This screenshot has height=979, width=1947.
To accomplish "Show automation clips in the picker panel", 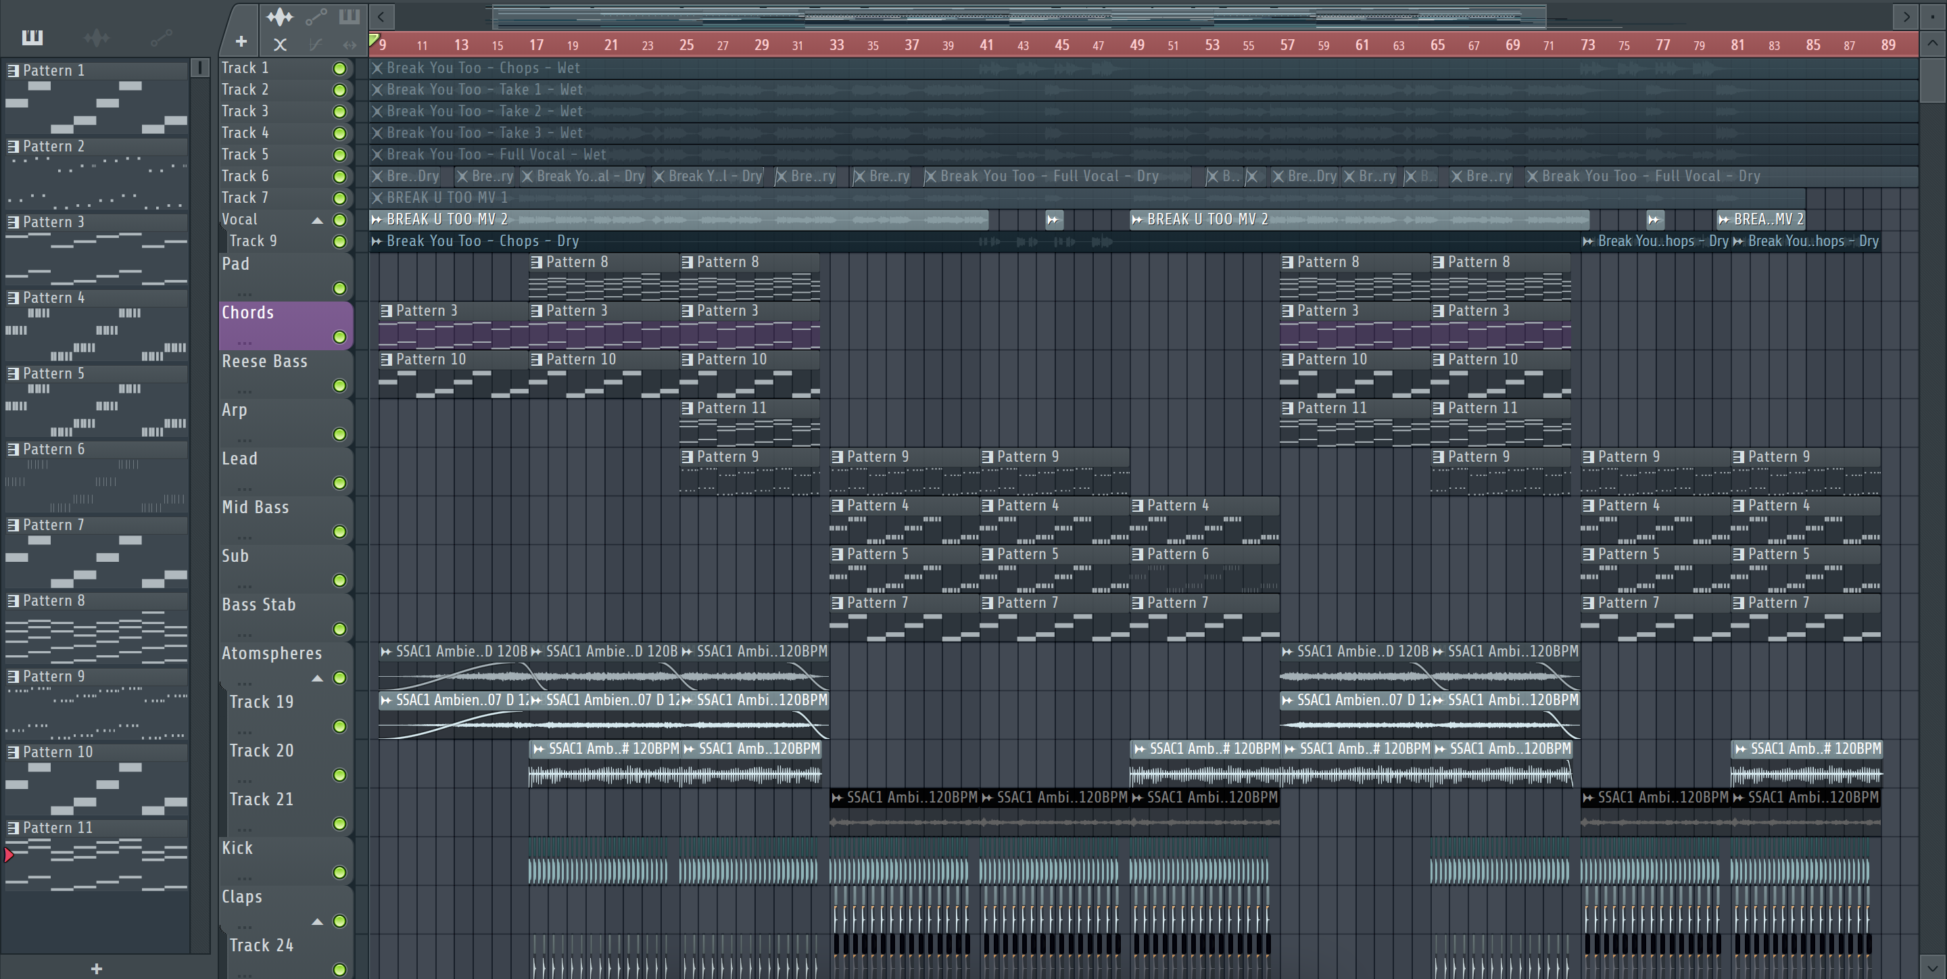I will (x=161, y=37).
